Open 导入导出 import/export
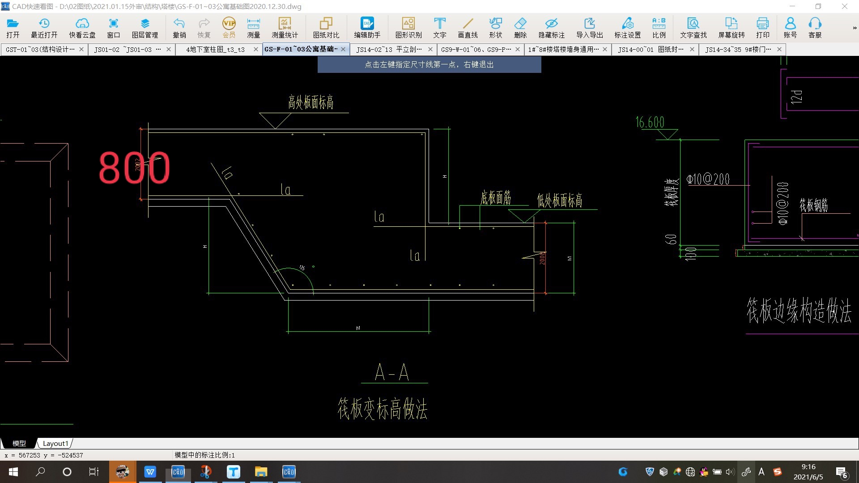859x483 pixels. pos(589,28)
